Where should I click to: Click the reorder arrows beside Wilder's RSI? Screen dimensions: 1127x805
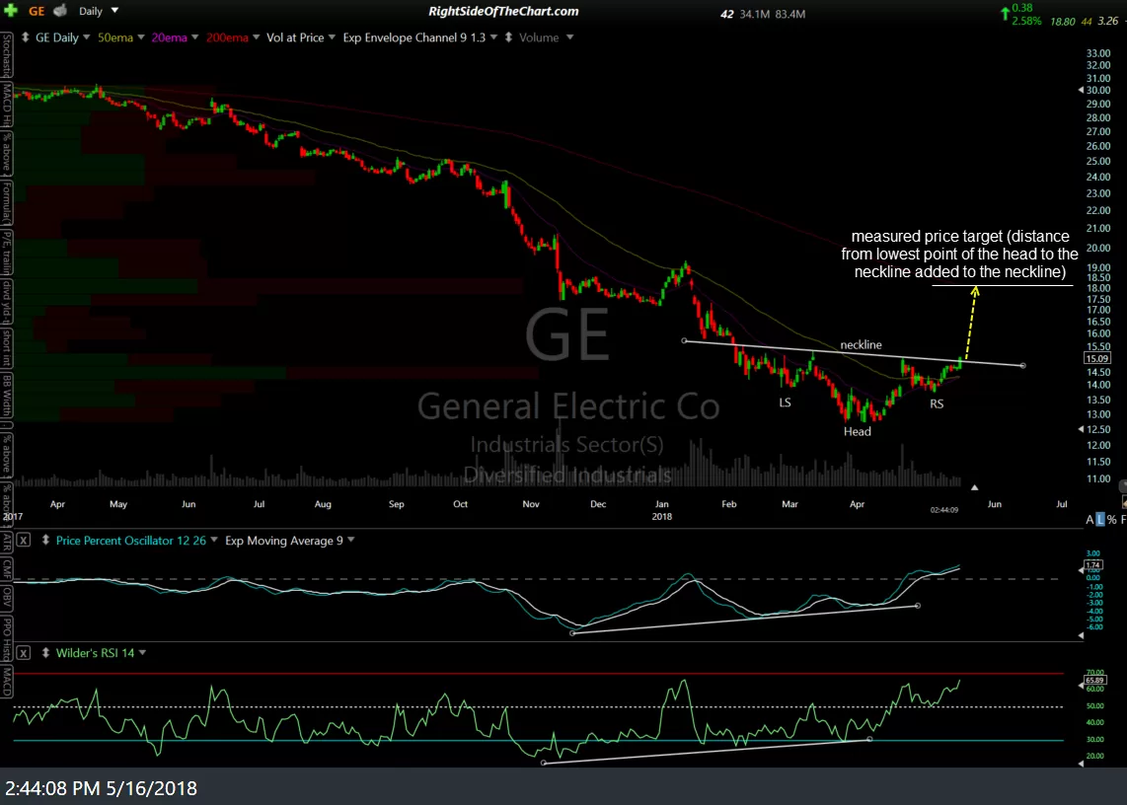pos(45,653)
